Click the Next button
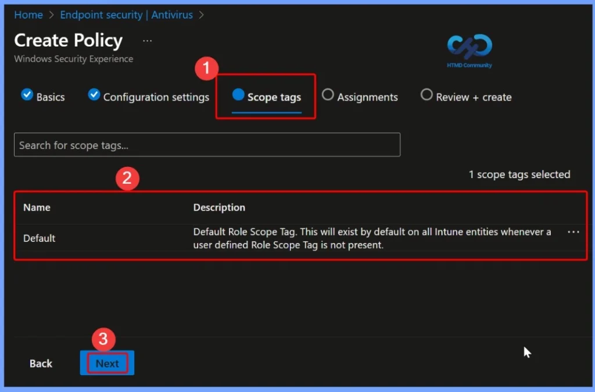Image resolution: width=595 pixels, height=392 pixels. [106, 362]
